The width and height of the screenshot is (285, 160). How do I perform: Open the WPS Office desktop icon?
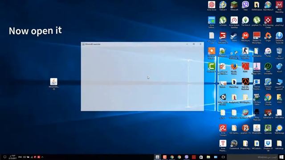pyautogui.click(x=279, y=114)
